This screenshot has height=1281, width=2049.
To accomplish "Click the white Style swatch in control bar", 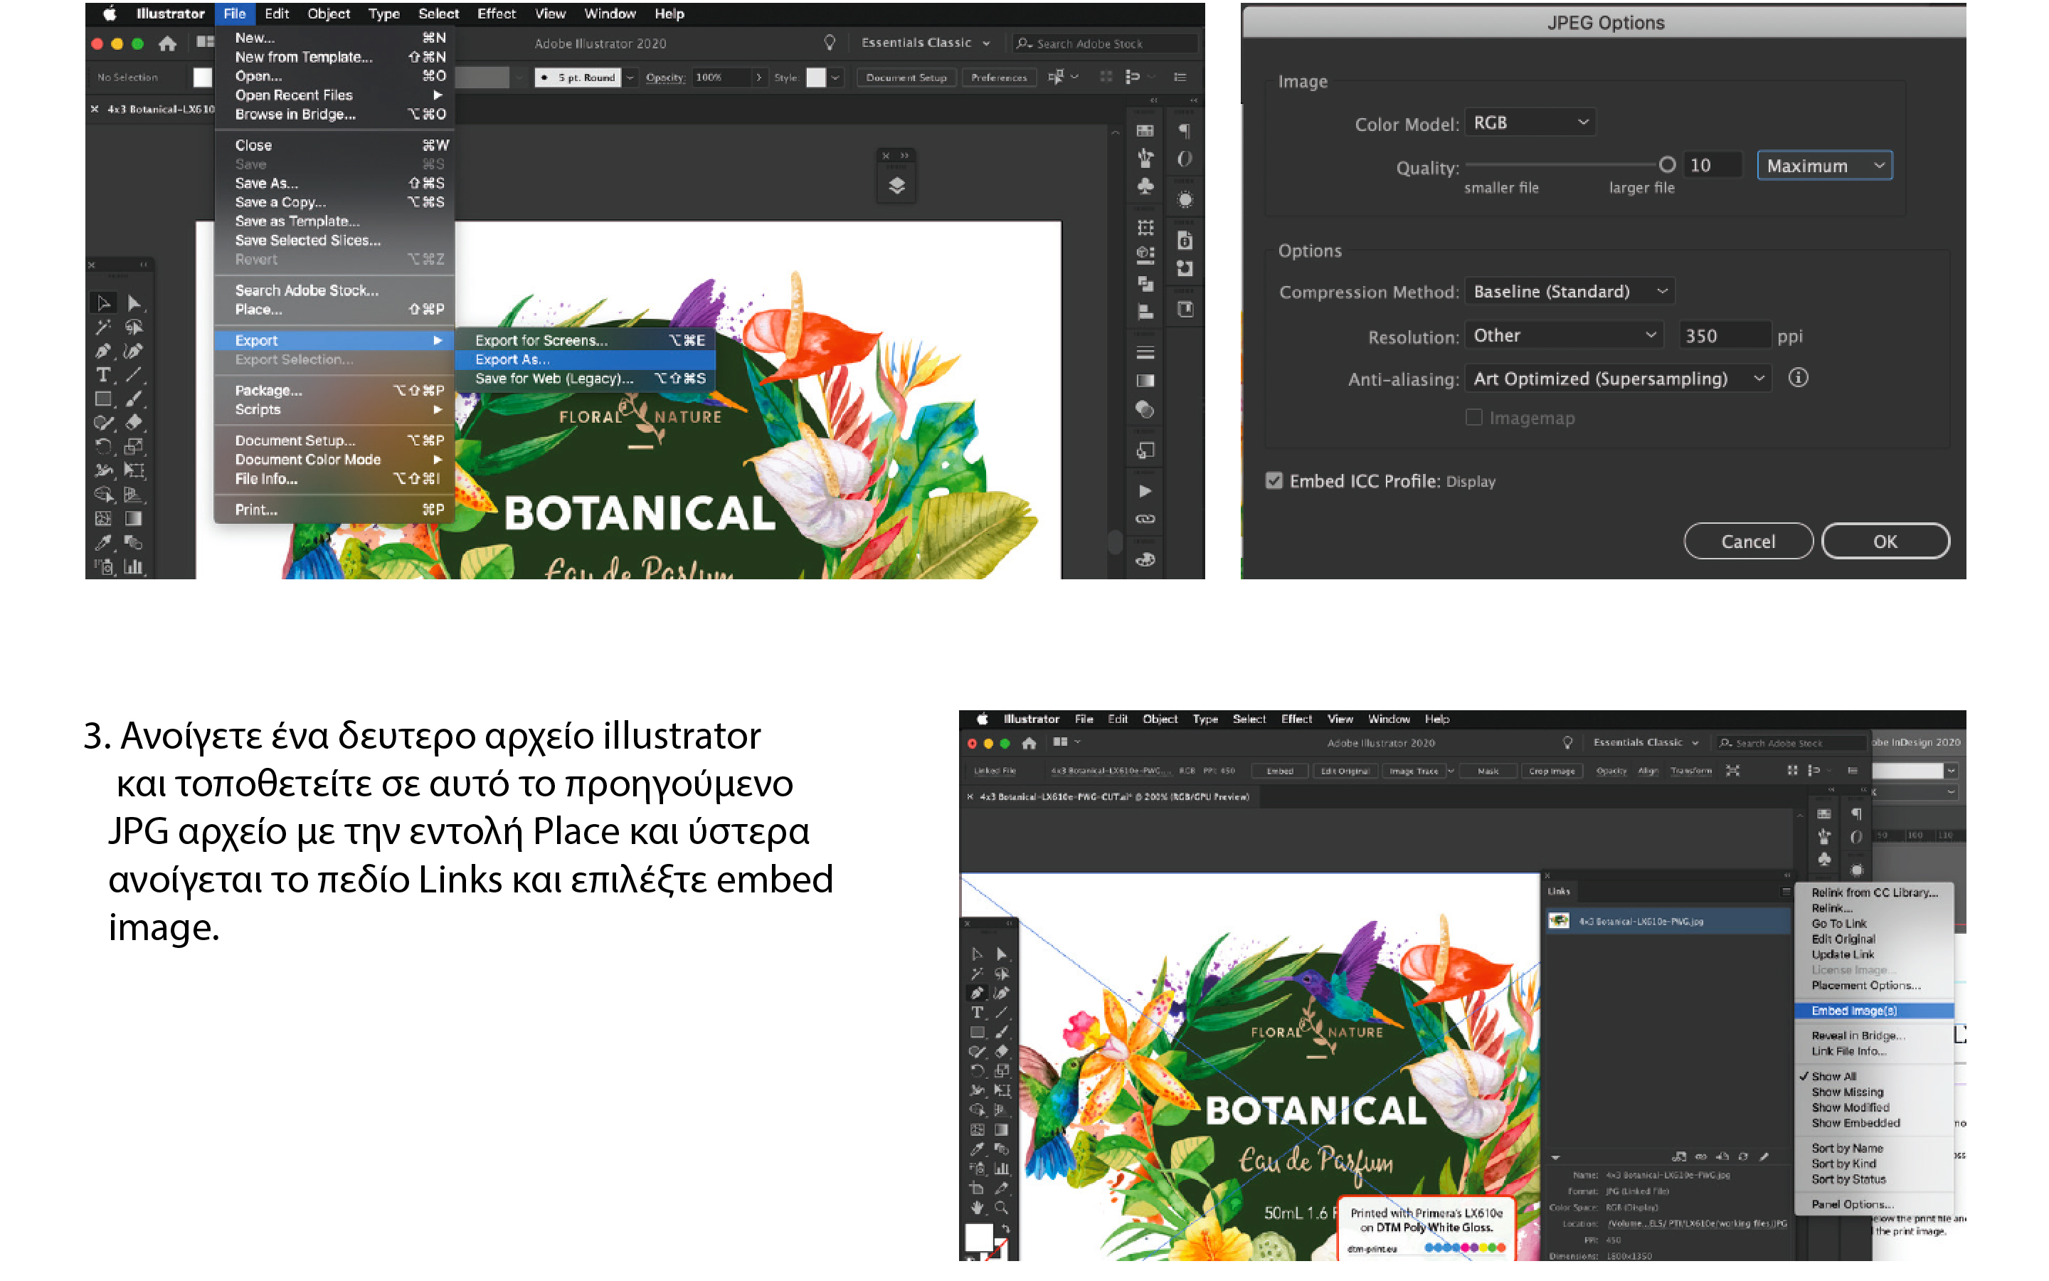I will (x=816, y=77).
